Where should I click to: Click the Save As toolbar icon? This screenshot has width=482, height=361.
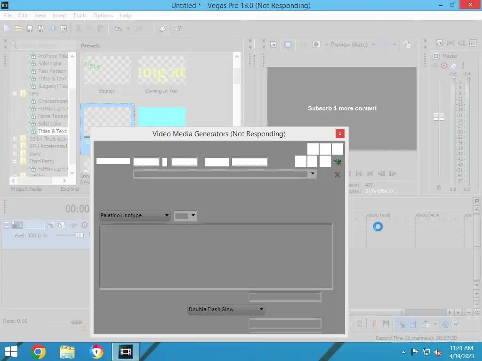[x=41, y=29]
